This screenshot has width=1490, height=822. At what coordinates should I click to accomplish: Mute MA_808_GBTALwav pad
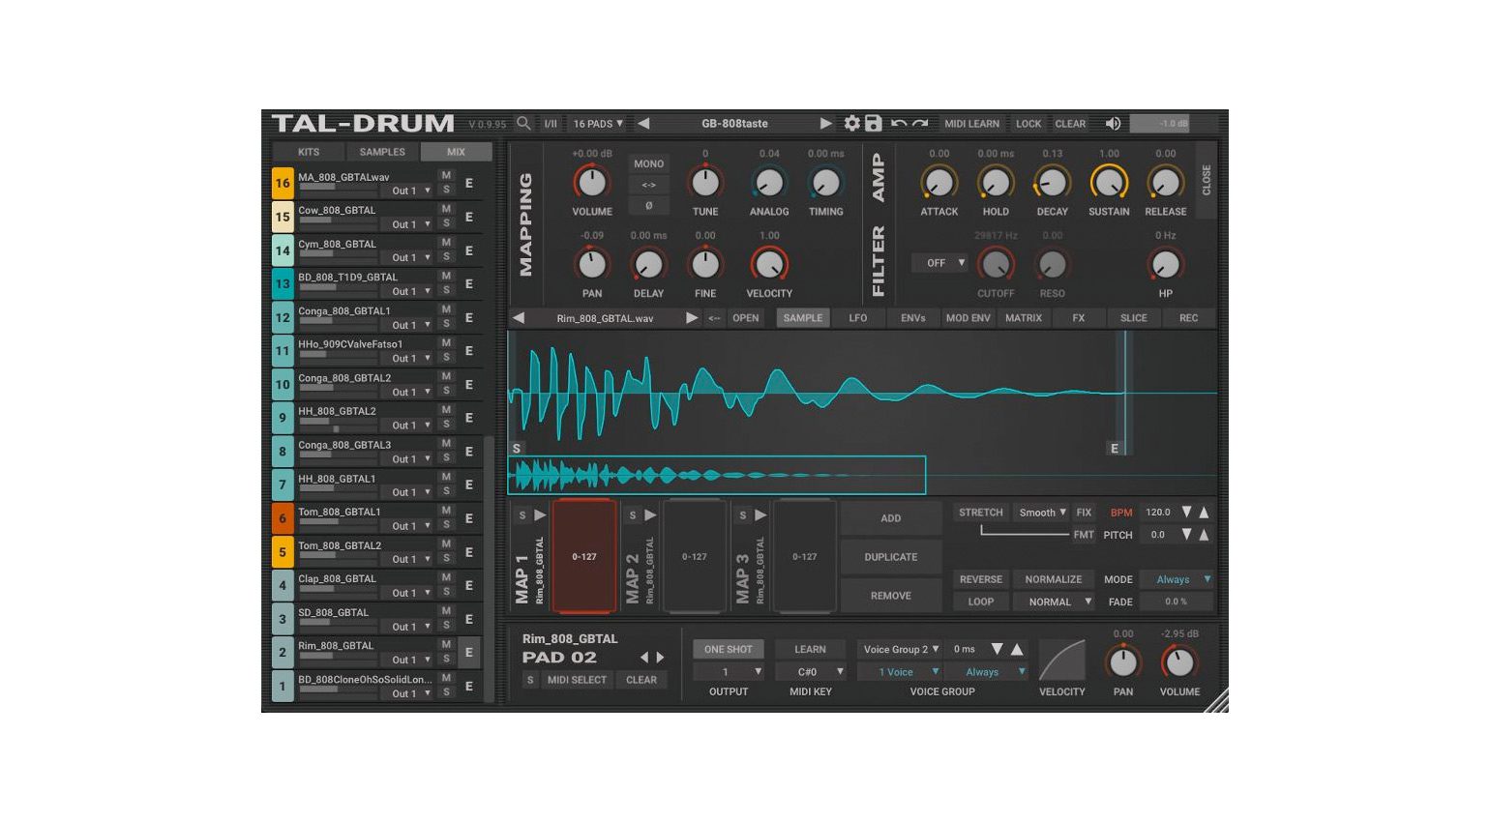pos(446,175)
